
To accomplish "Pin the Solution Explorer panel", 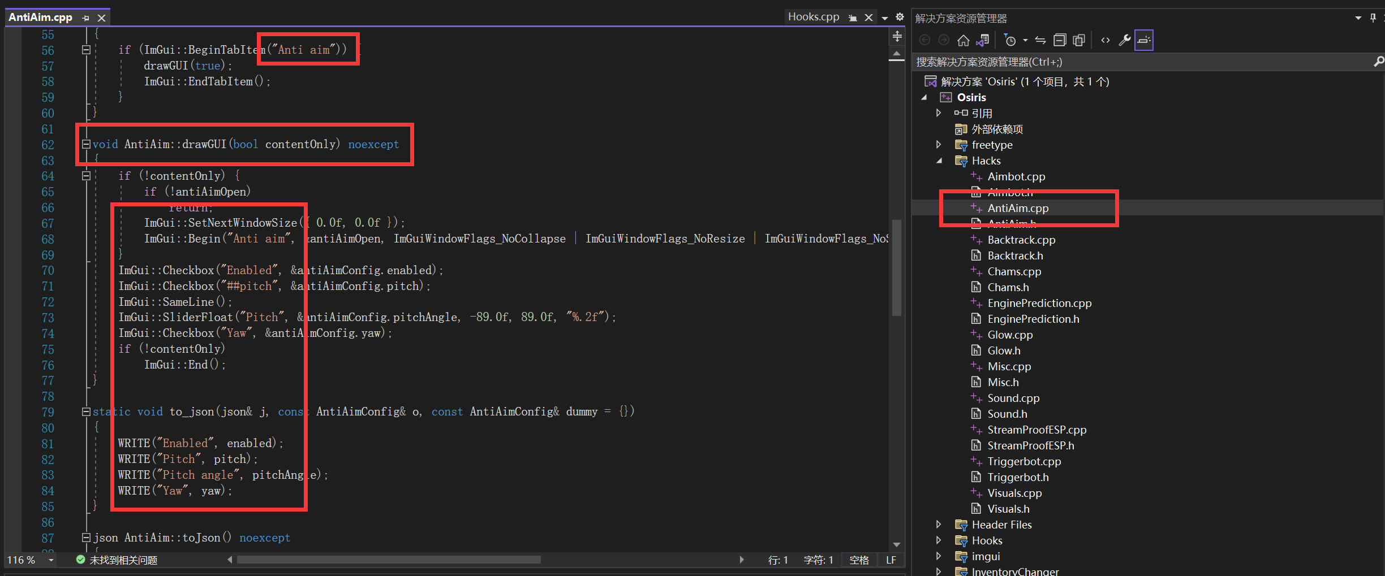I will tap(1373, 18).
